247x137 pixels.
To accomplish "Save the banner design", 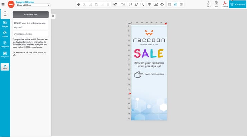I will [216, 4].
